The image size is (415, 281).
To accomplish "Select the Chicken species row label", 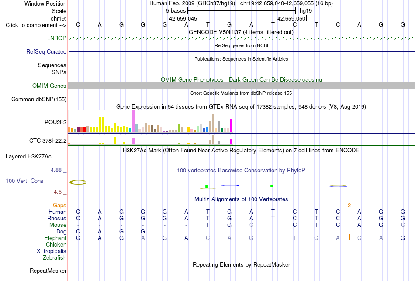I will point(56,244).
